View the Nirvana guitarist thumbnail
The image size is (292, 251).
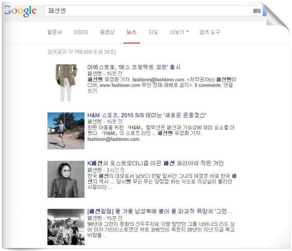click(66, 227)
